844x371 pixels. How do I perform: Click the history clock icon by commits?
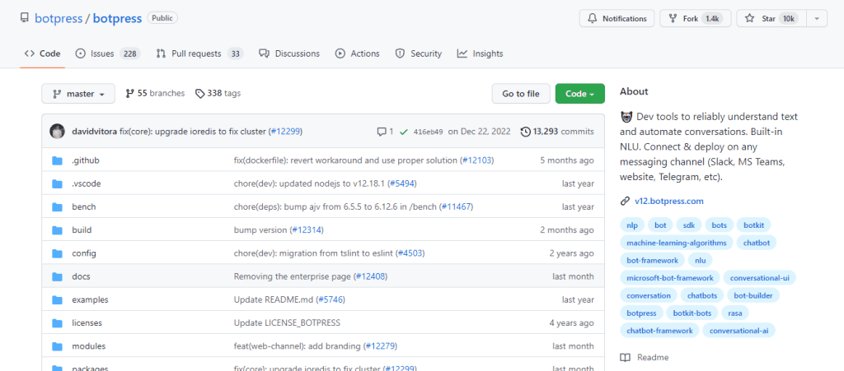pyautogui.click(x=526, y=132)
